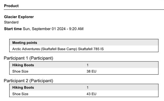Screen dimensions: 164x101
Task: Select the 38 EU shoe size value
Action: point(92,71)
